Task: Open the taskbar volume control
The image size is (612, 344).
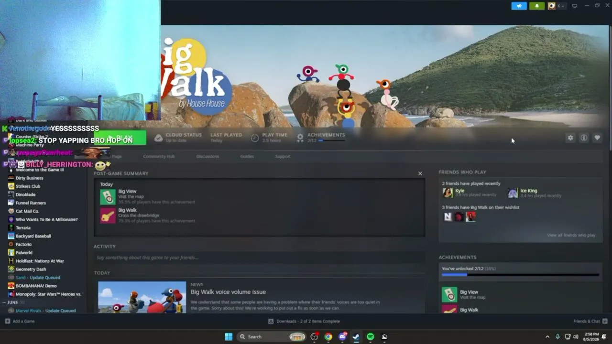Action: pyautogui.click(x=576, y=337)
